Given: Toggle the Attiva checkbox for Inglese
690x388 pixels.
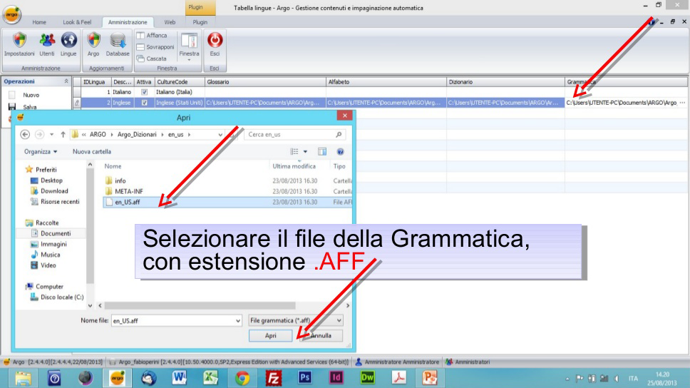Looking at the screenshot, I should point(144,103).
